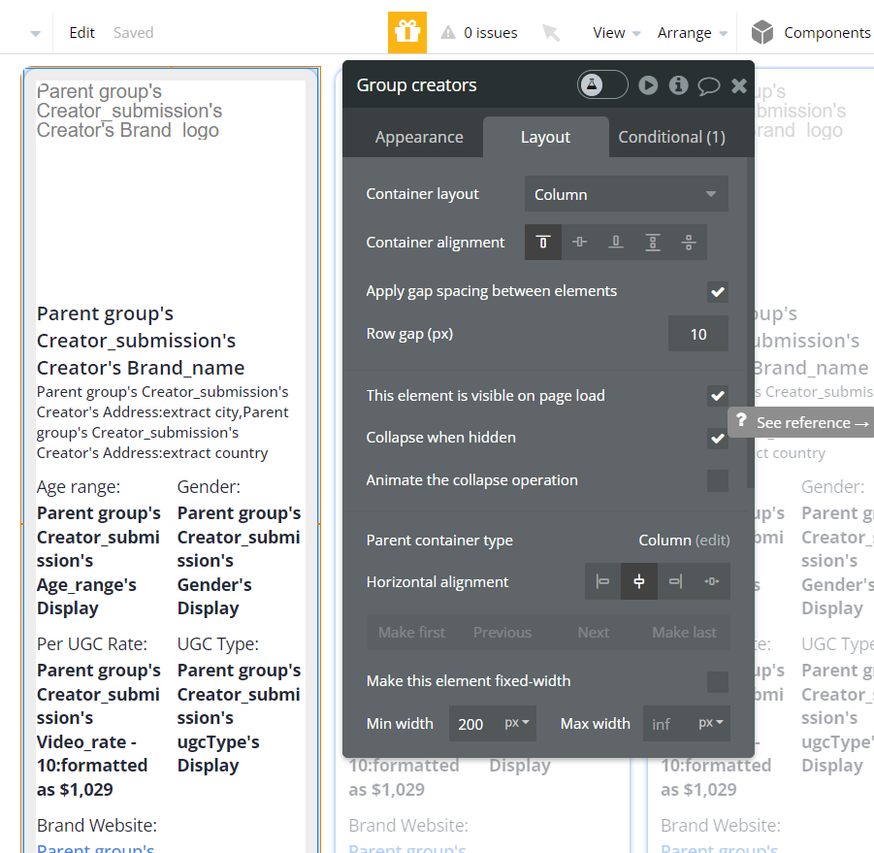874x853 pixels.
Task: Open the info icon in Group creators panel
Action: 678,84
